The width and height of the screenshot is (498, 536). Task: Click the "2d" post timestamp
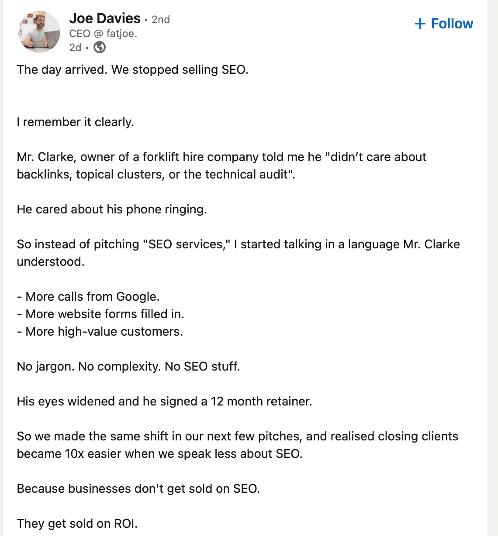point(75,47)
